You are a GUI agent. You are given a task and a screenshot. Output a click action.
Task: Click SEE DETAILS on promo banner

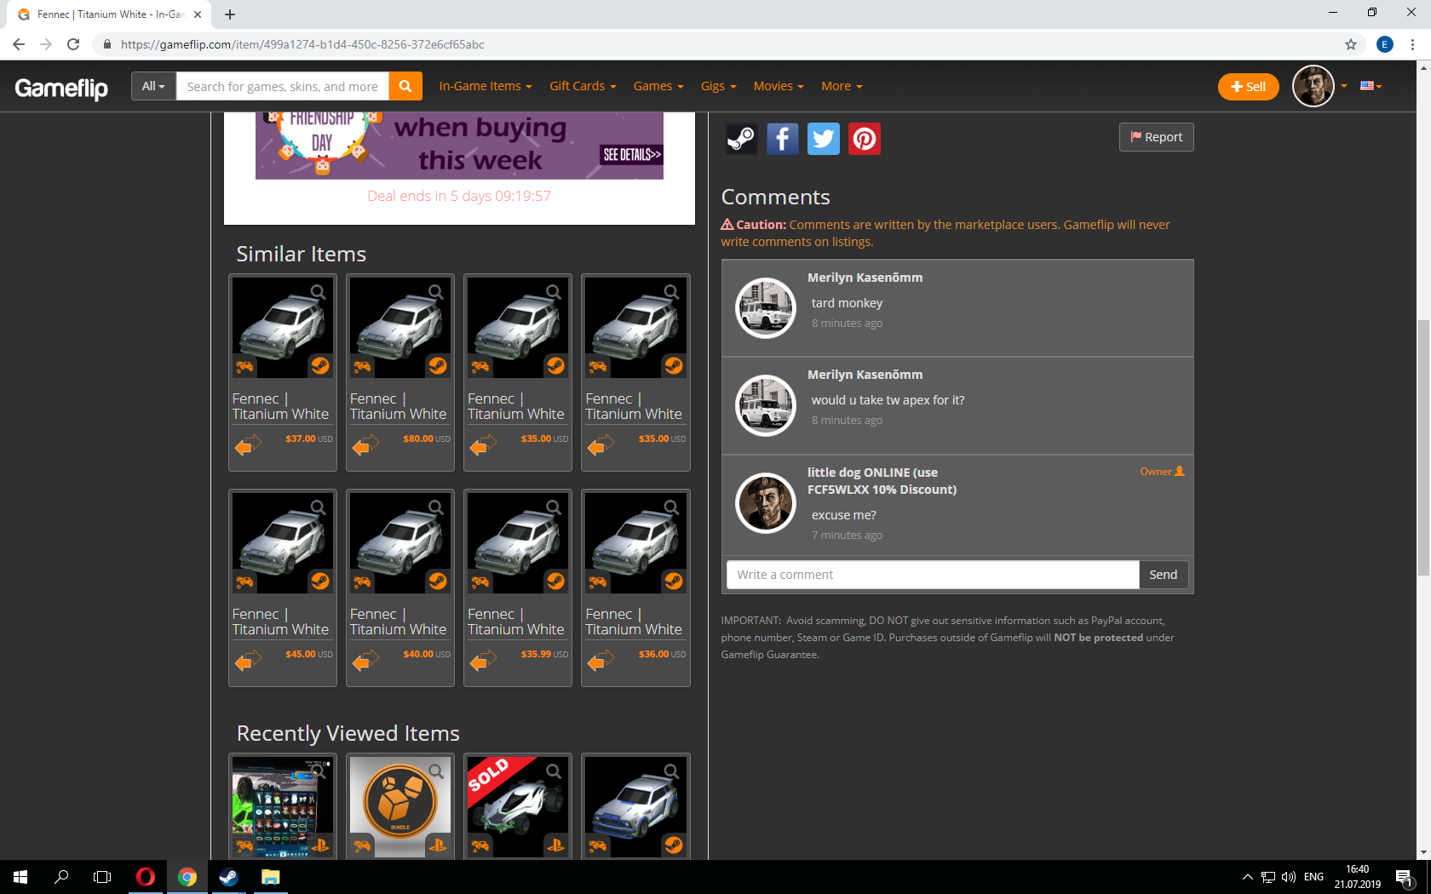(x=632, y=154)
